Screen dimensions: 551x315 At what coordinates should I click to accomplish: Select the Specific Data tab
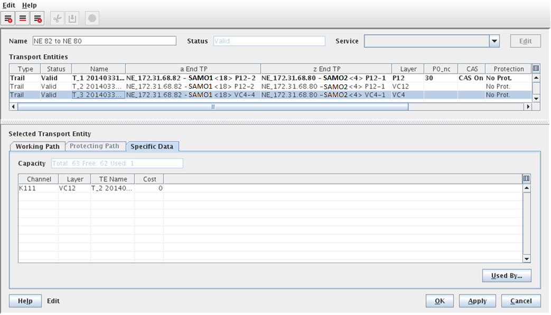click(x=155, y=146)
